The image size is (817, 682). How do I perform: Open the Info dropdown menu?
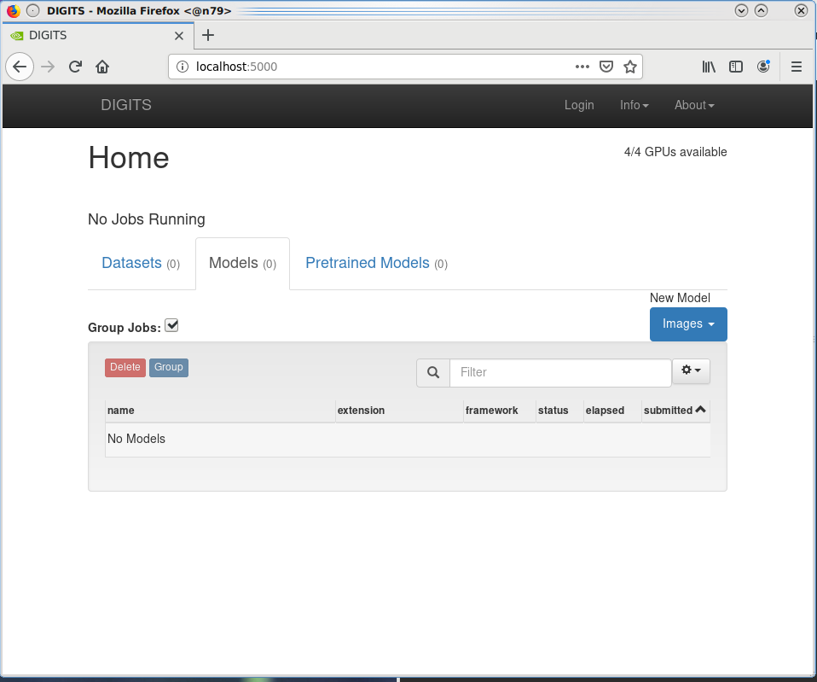click(634, 105)
